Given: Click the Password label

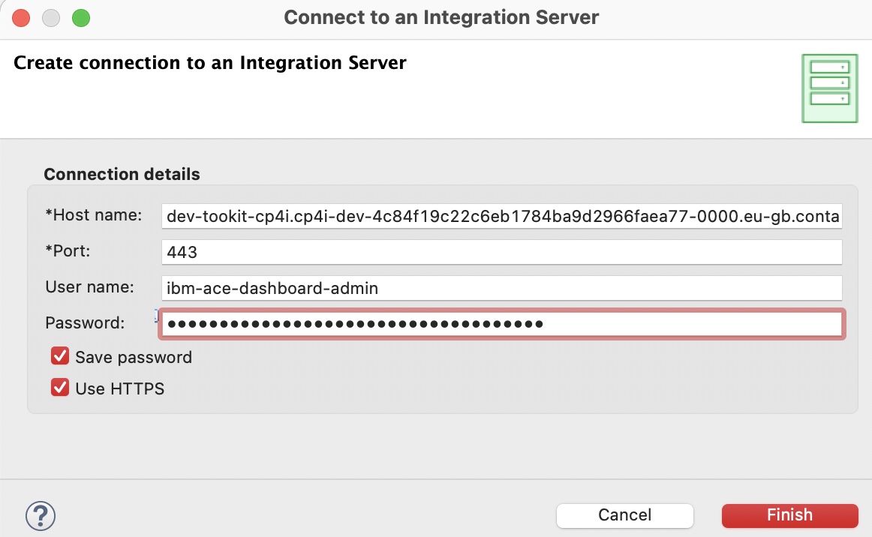Looking at the screenshot, I should tap(85, 322).
